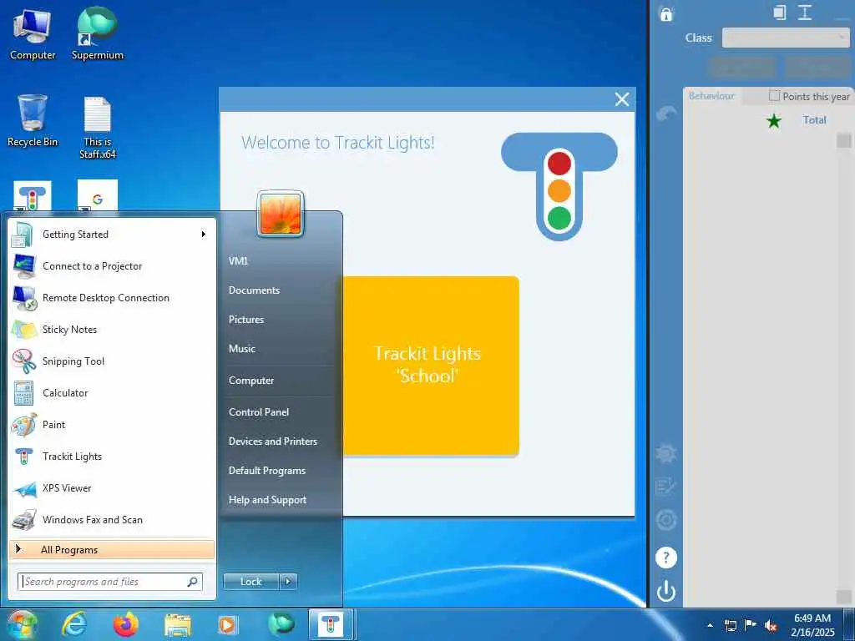Launch Connect to a Projector

[x=112, y=266]
